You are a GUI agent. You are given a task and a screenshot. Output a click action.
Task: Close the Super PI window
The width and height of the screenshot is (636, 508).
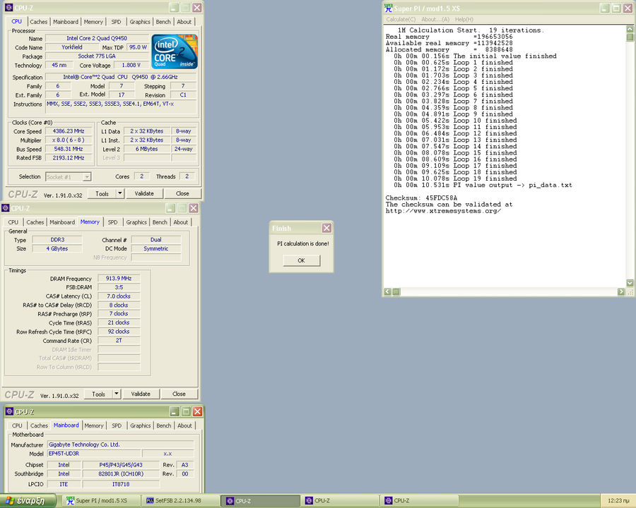tap(628, 8)
